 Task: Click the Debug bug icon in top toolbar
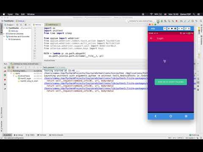pyautogui.click(x=162, y=21)
